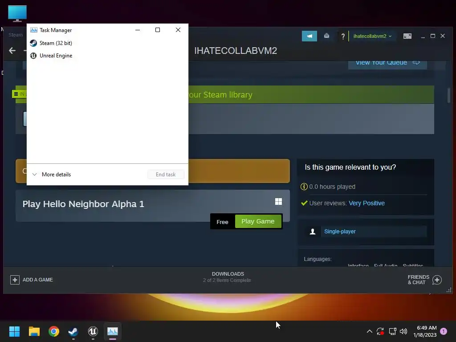Image resolution: width=456 pixels, height=342 pixels.
Task: Click the End task button
Action: pyautogui.click(x=166, y=175)
